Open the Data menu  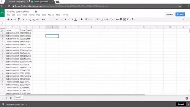point(38,15)
